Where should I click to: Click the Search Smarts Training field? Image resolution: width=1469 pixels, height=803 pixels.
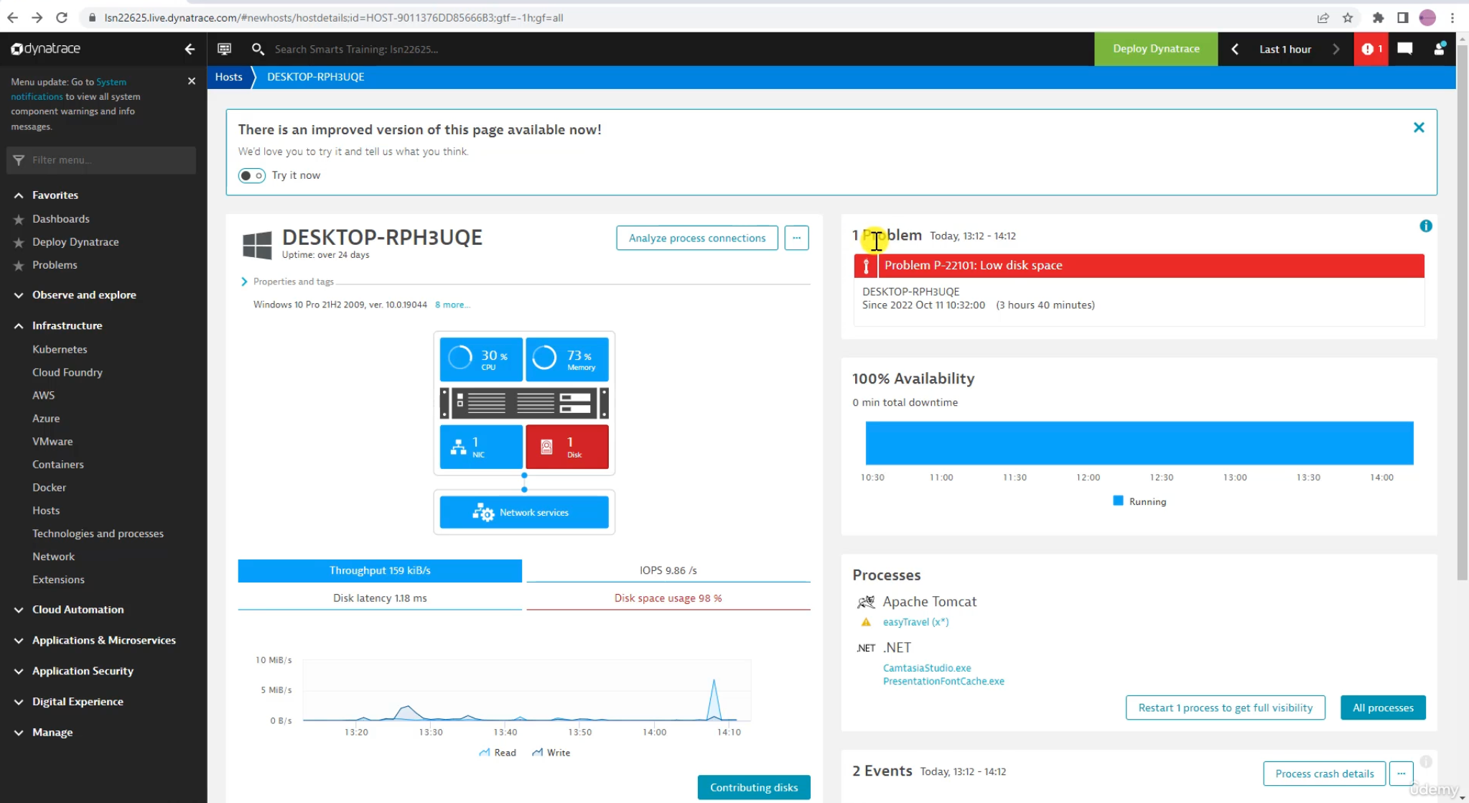357,49
